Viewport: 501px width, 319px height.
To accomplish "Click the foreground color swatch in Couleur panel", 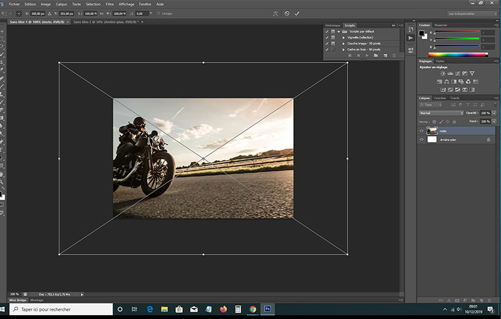I will pos(421,33).
